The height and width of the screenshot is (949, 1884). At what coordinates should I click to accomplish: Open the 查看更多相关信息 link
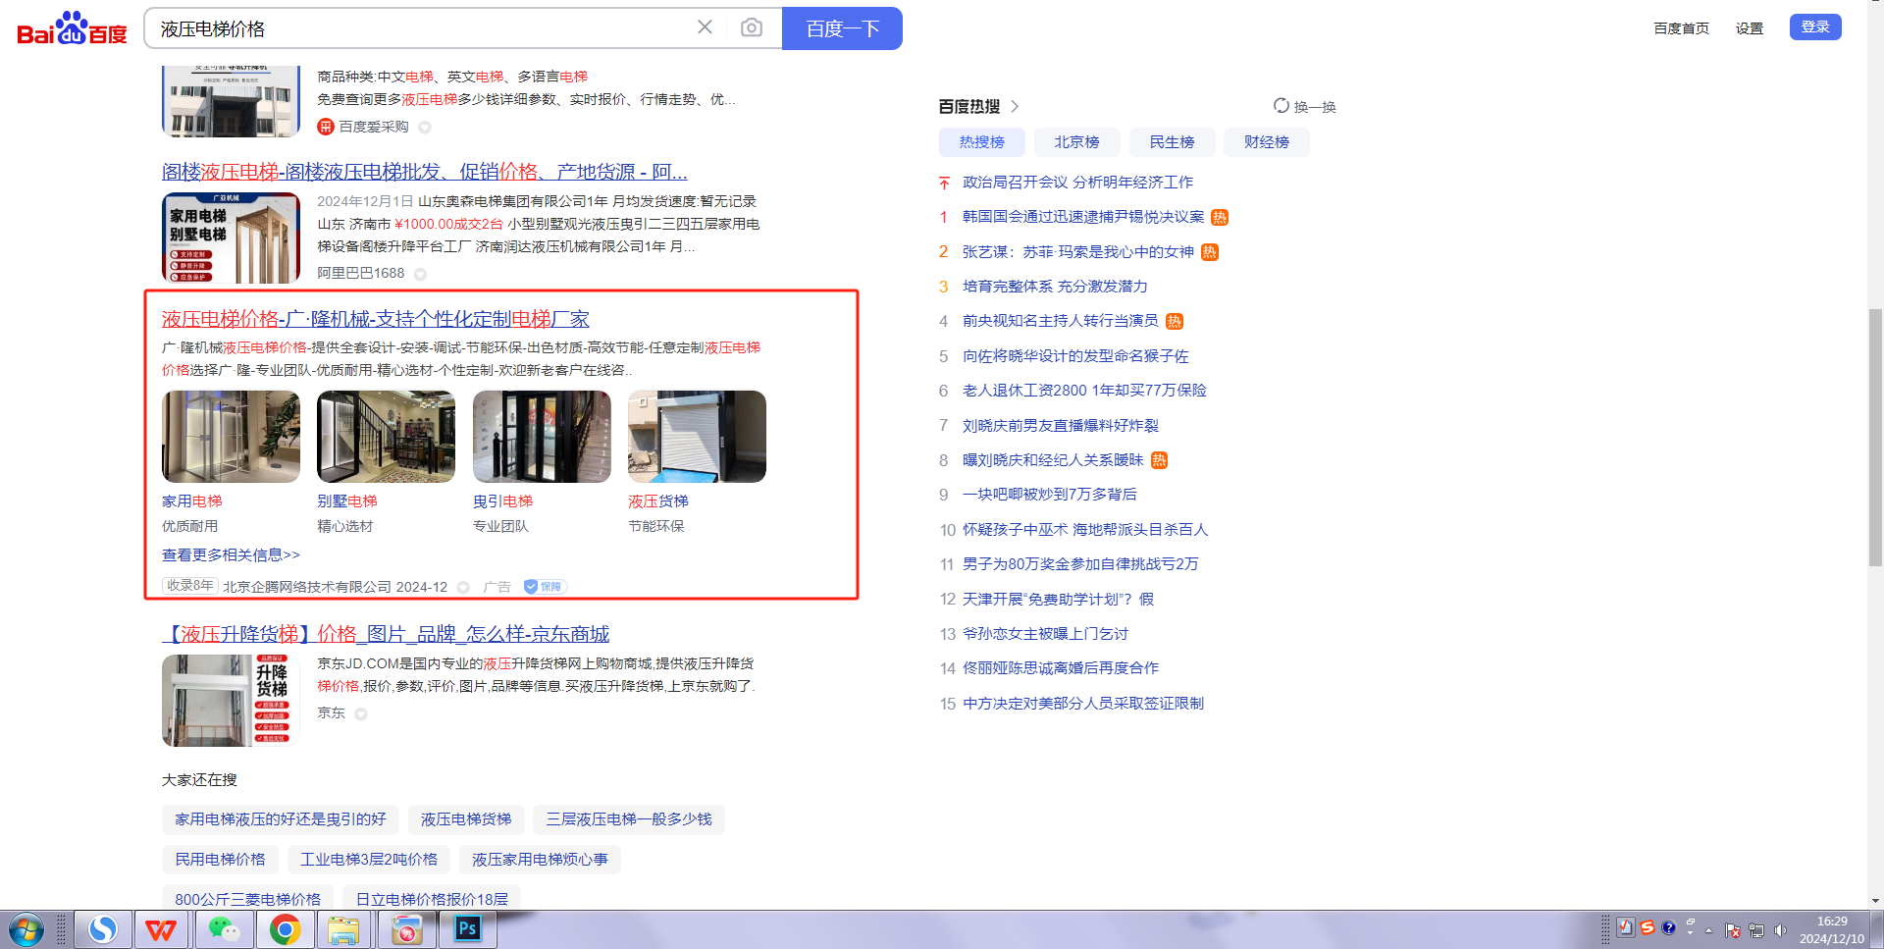231,555
